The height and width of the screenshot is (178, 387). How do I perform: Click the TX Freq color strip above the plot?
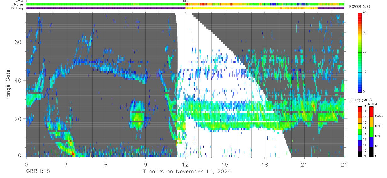(x=185, y=8)
